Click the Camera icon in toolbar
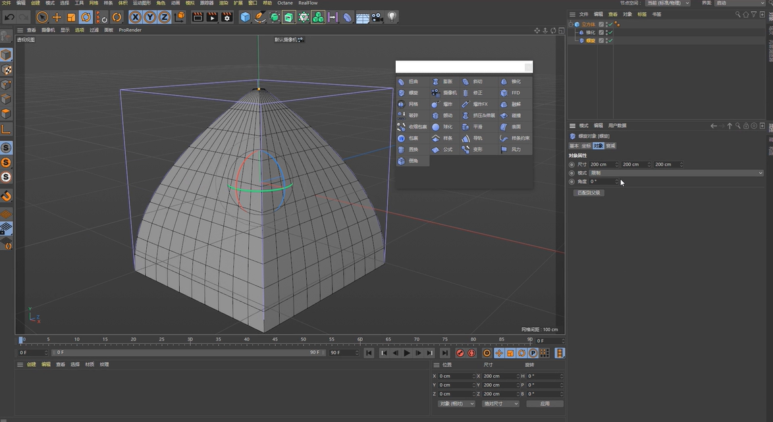Image resolution: width=773 pixels, height=422 pixels. [x=377, y=17]
